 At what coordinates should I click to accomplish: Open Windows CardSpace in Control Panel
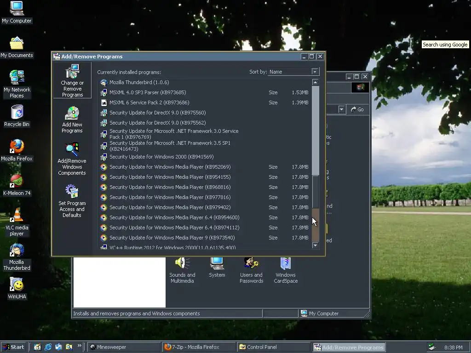(286, 270)
